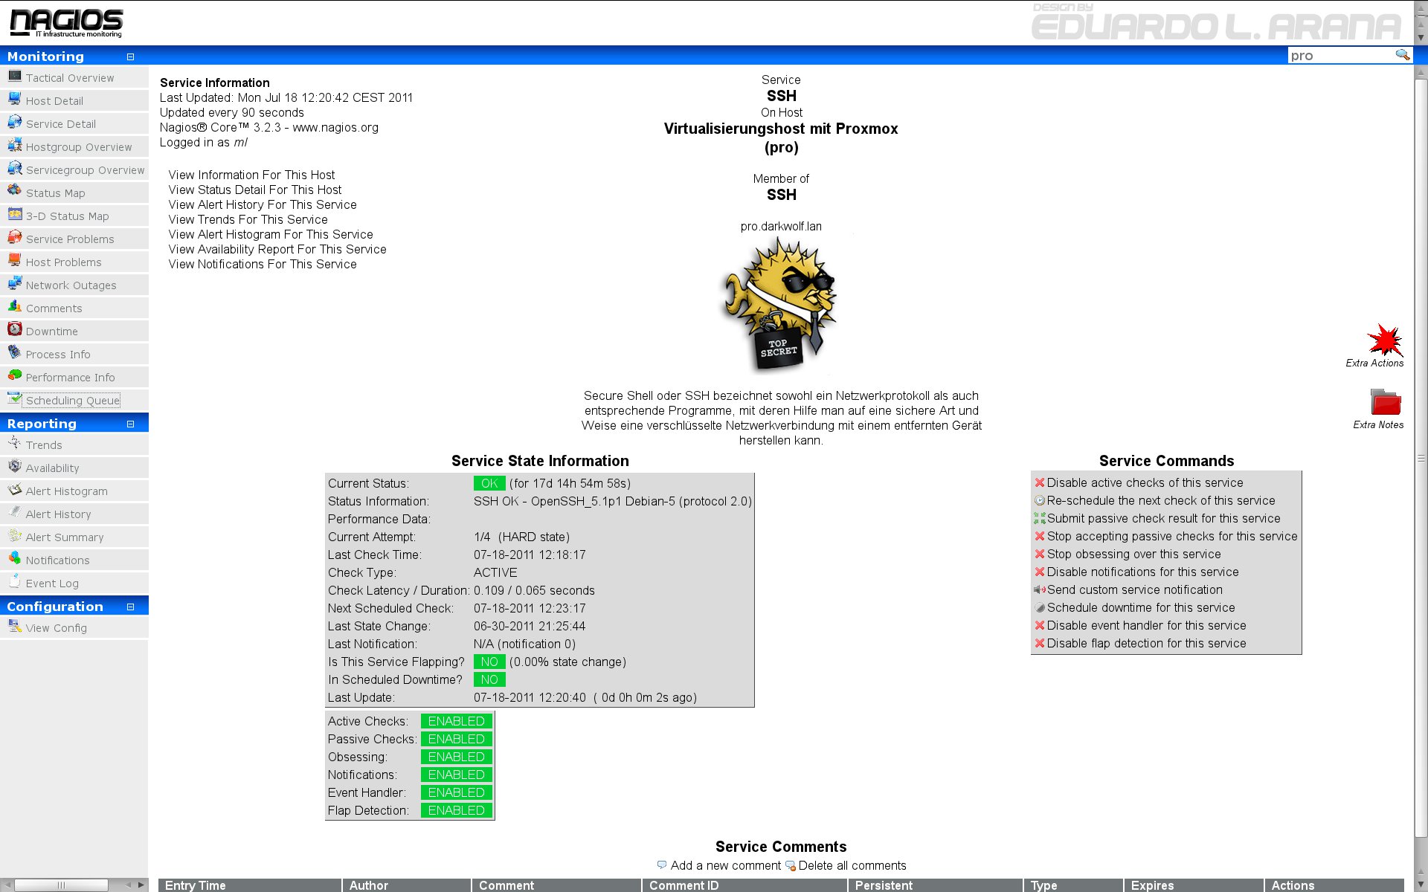Disable flap detection for this service
1428x892 pixels.
click(x=1146, y=644)
